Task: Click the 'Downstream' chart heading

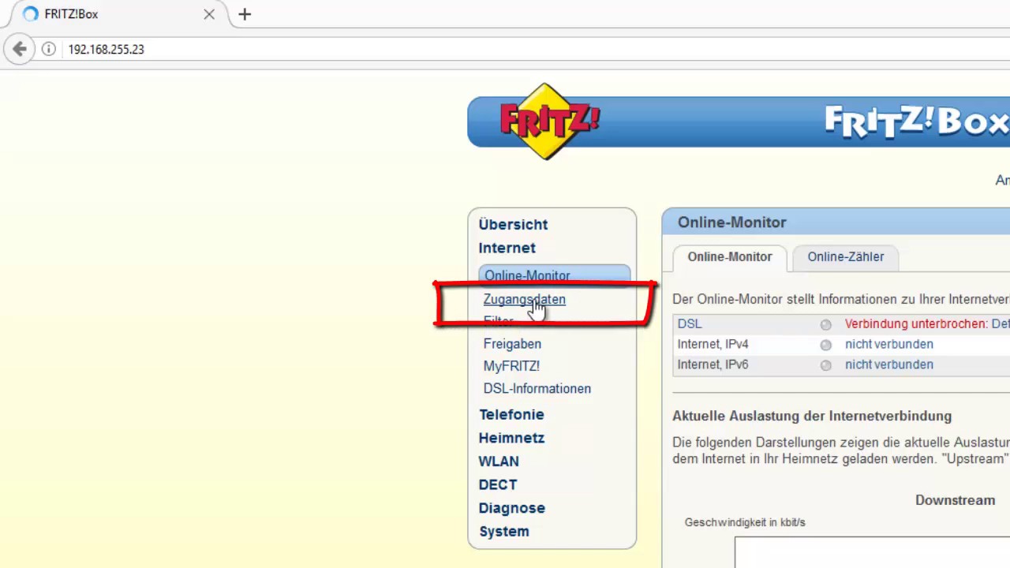Action: pos(955,500)
